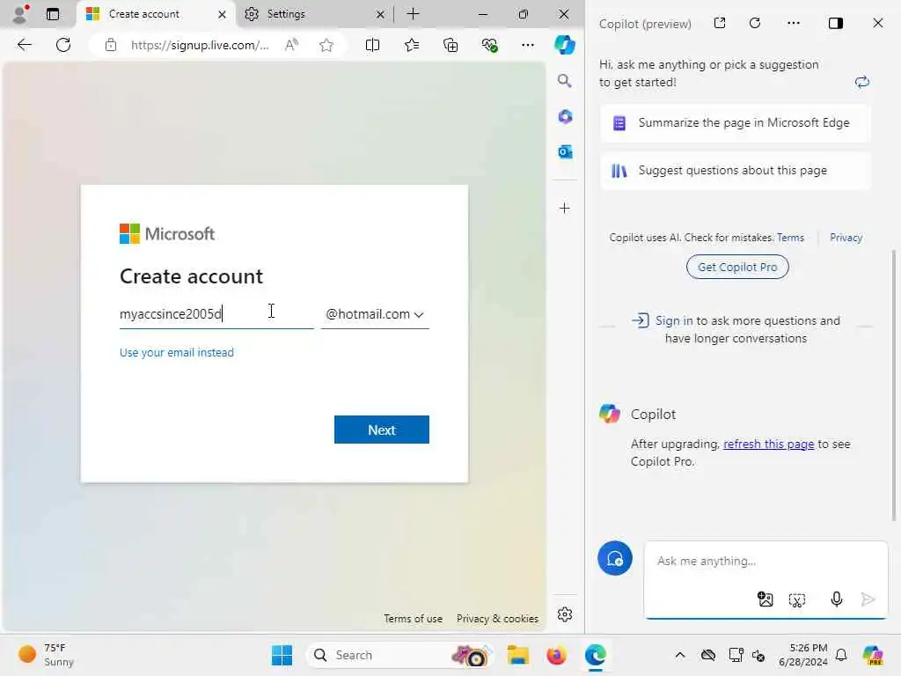Go back with the back arrow
The width and height of the screenshot is (901, 676).
[x=24, y=45]
